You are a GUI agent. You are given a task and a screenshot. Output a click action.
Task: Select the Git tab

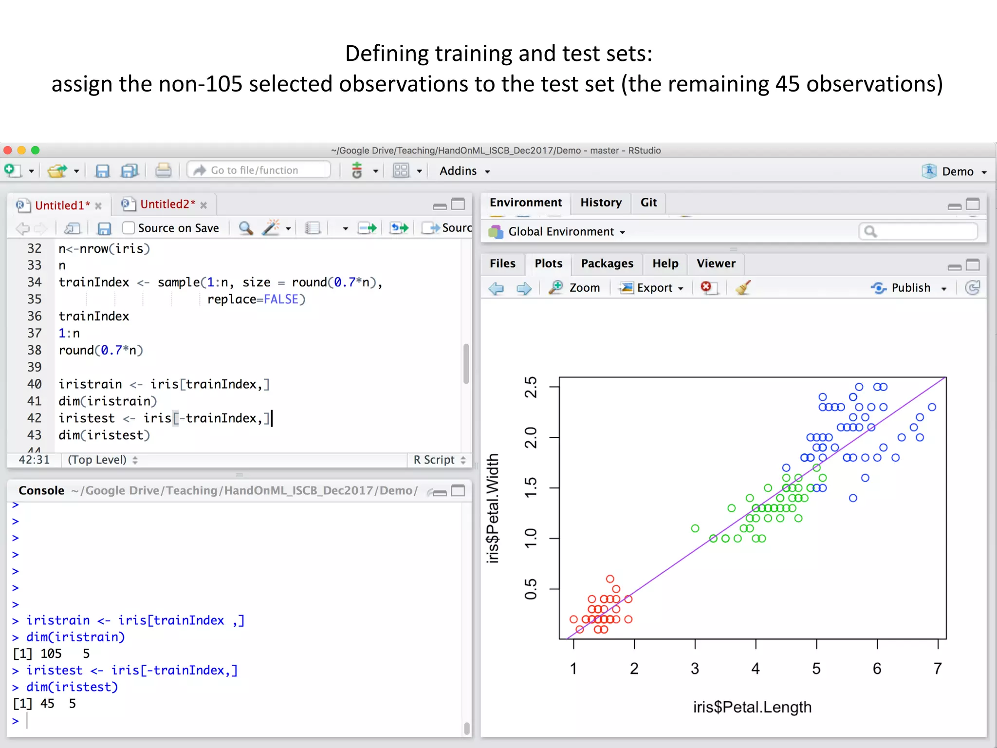pos(649,203)
